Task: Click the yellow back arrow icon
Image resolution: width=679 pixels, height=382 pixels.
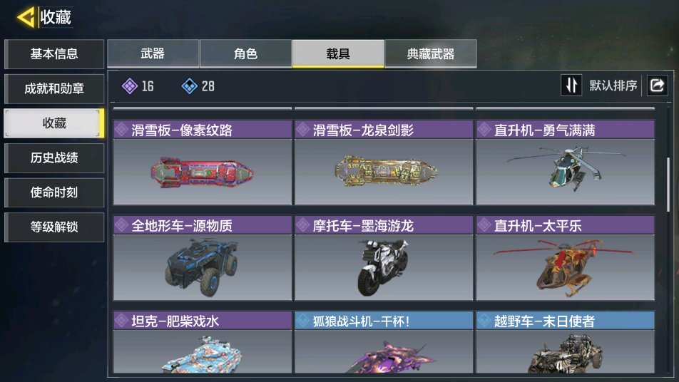Action: (x=26, y=17)
